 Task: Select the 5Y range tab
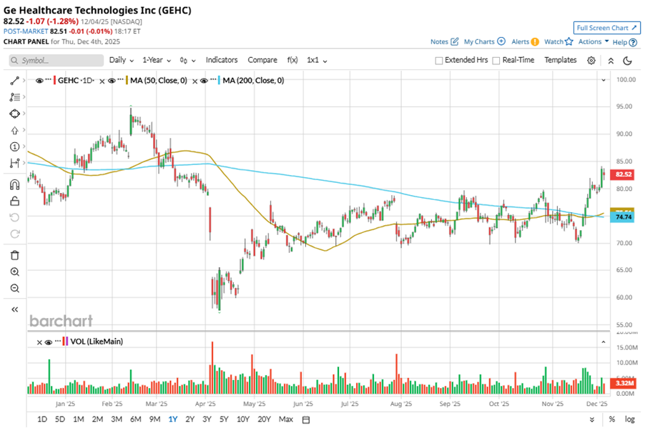(x=223, y=419)
